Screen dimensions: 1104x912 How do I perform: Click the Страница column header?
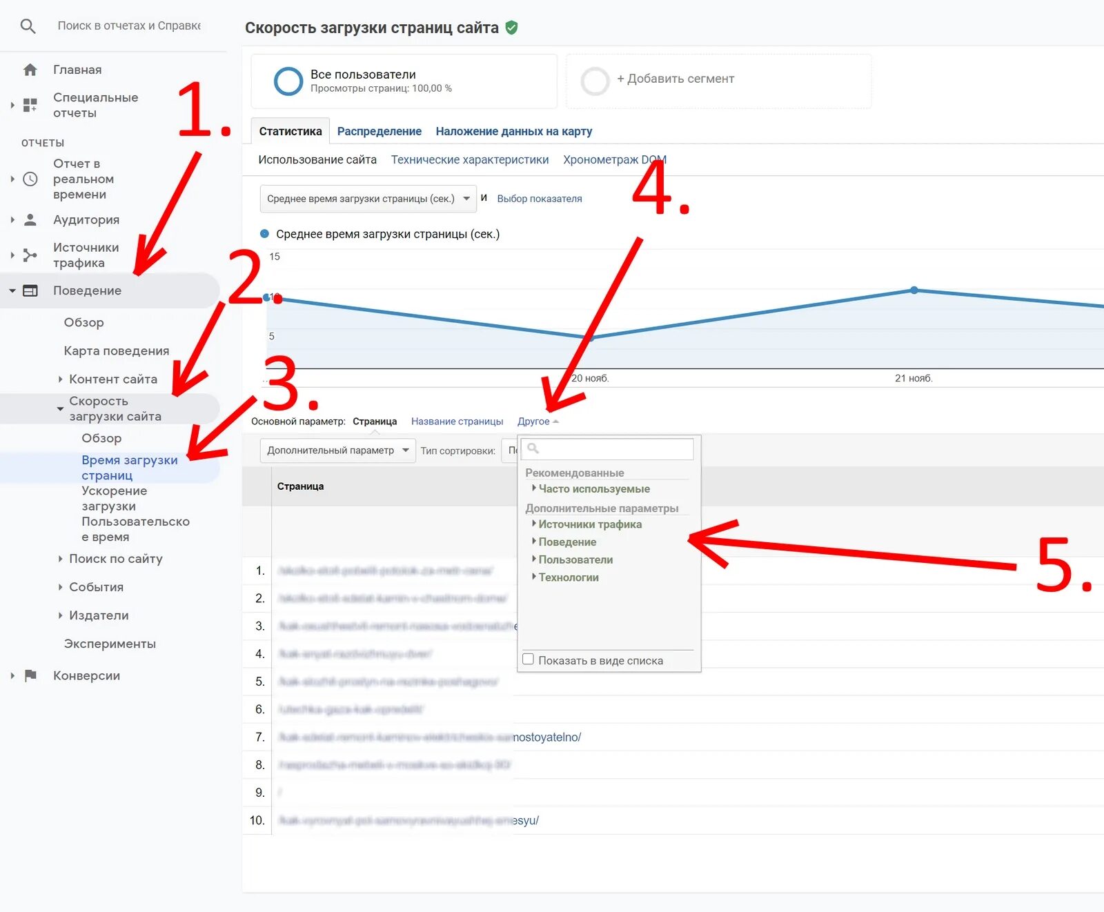point(300,486)
